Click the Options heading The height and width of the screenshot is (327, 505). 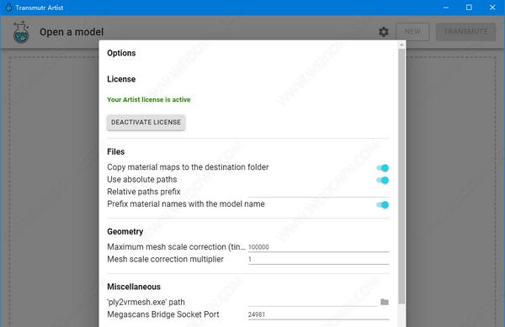pos(121,53)
